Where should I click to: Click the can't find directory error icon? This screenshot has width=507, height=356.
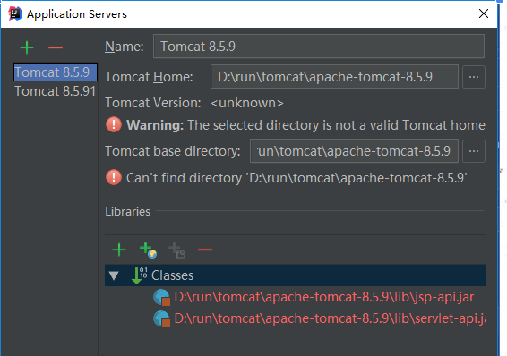pyautogui.click(x=114, y=177)
